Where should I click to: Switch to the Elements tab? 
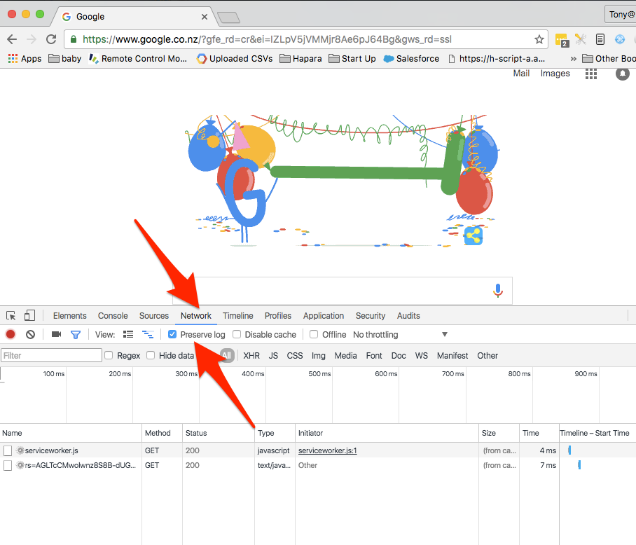[70, 316]
